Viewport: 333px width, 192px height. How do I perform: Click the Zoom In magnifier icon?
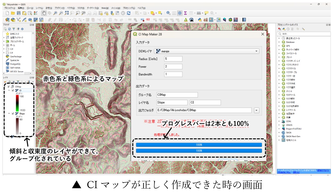[55, 13]
